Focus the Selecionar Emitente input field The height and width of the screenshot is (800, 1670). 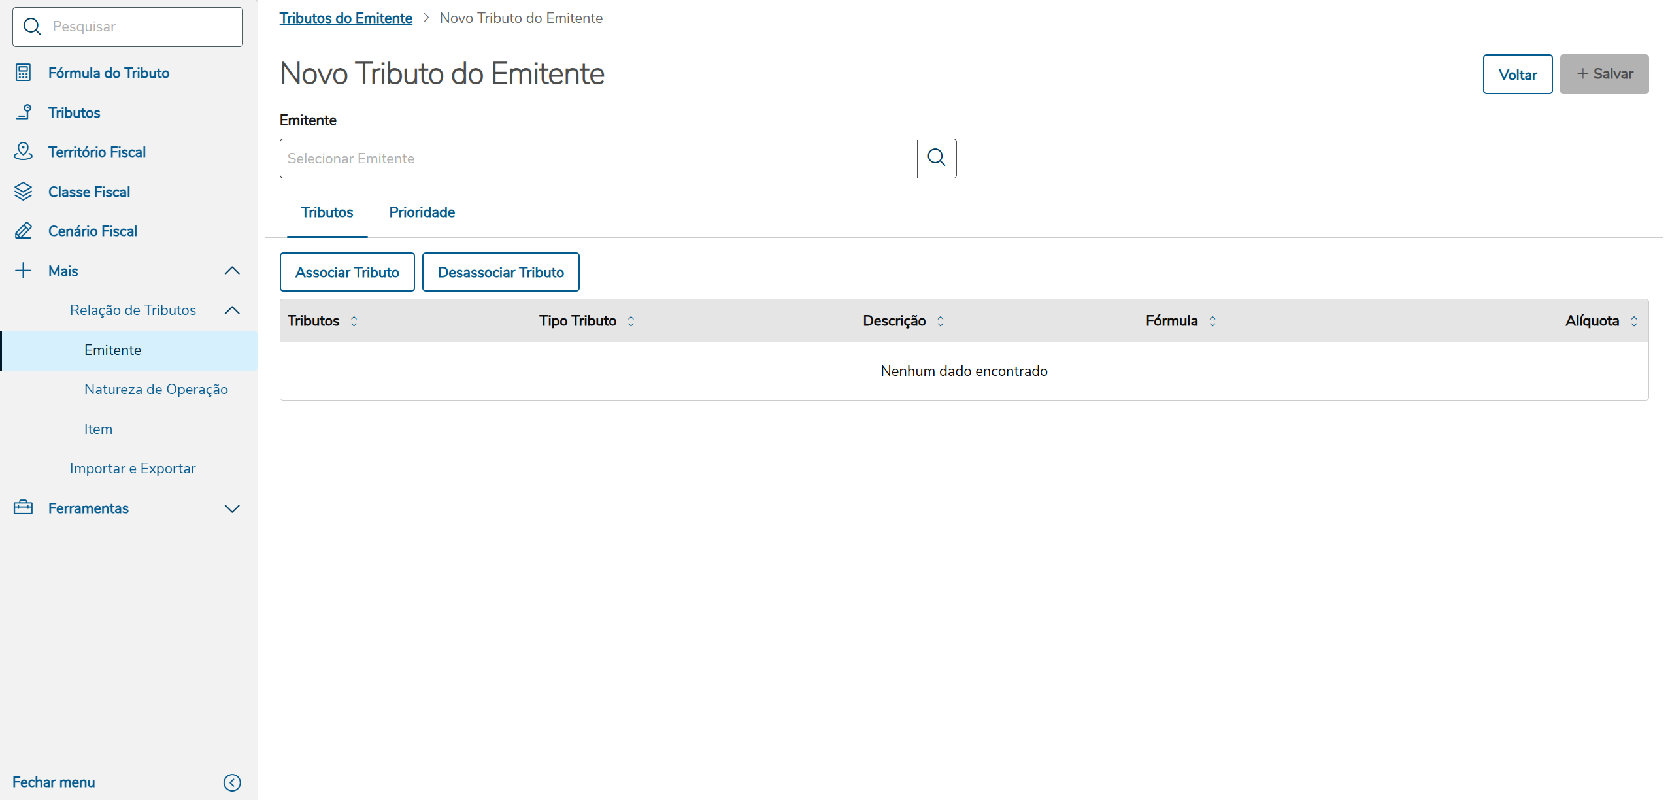pyautogui.click(x=598, y=158)
